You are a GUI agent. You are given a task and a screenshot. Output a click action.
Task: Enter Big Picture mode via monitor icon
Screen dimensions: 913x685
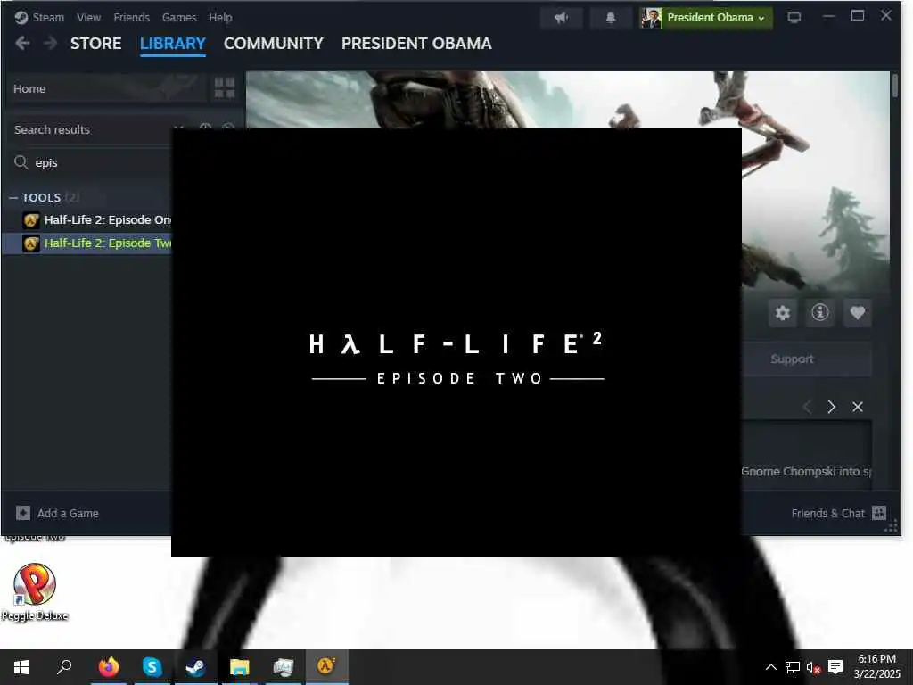point(794,18)
